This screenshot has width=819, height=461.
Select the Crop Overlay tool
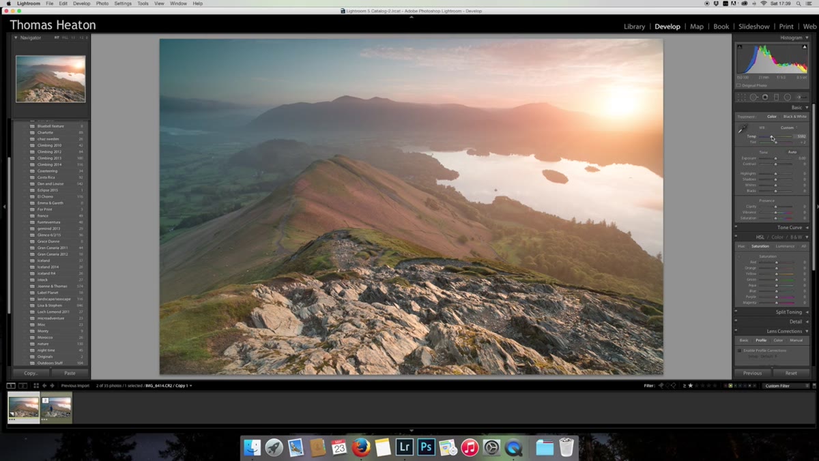click(742, 97)
